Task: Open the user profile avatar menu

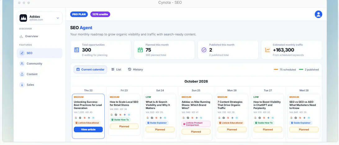Action: click(x=318, y=14)
